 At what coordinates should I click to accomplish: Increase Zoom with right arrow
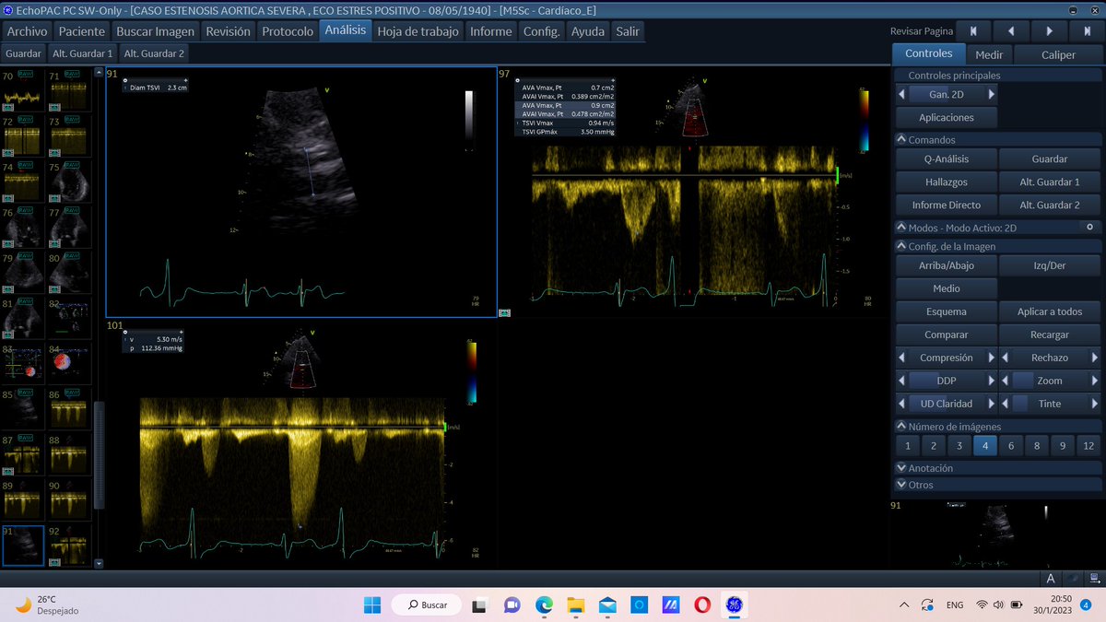(x=1095, y=381)
